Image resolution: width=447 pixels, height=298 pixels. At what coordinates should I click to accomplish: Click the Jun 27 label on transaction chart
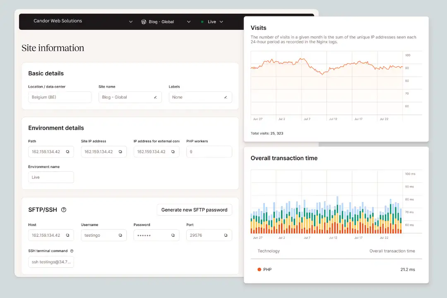coord(258,238)
